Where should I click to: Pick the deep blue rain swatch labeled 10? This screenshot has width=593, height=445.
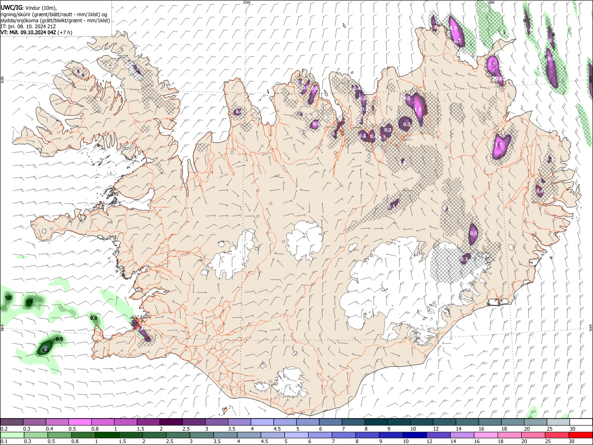point(415,435)
